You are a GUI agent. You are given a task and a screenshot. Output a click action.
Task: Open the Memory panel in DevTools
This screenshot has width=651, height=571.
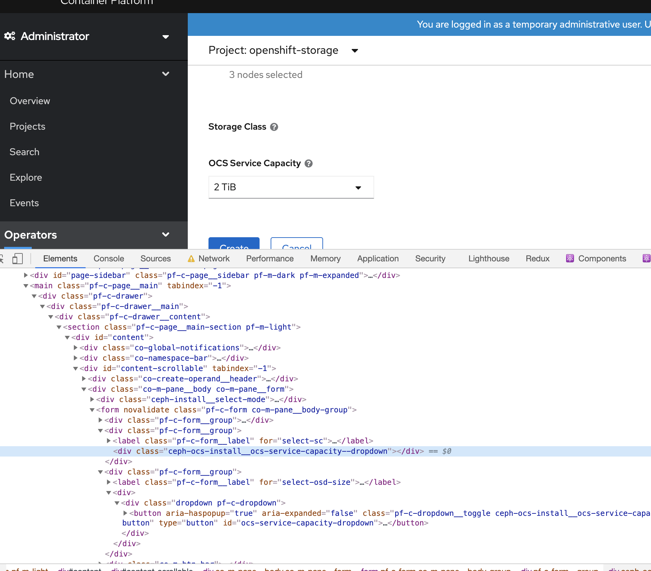click(325, 259)
